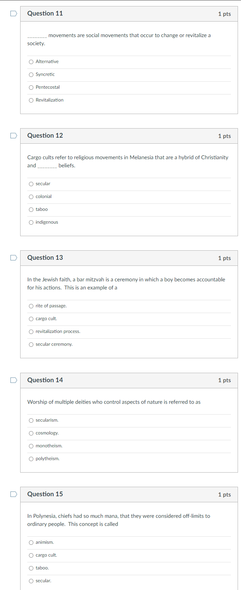Select "polytheism." in Question 14
The width and height of the screenshot is (241, 590).
31,459
